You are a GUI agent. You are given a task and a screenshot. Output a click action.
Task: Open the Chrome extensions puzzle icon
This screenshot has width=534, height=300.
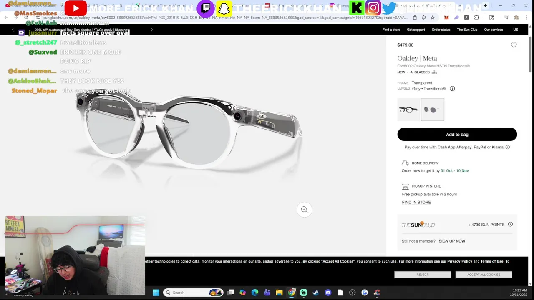coord(476,17)
